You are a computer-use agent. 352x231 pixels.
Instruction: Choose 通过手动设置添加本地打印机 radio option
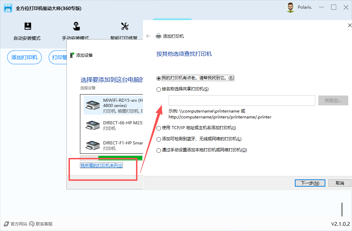tap(159, 150)
